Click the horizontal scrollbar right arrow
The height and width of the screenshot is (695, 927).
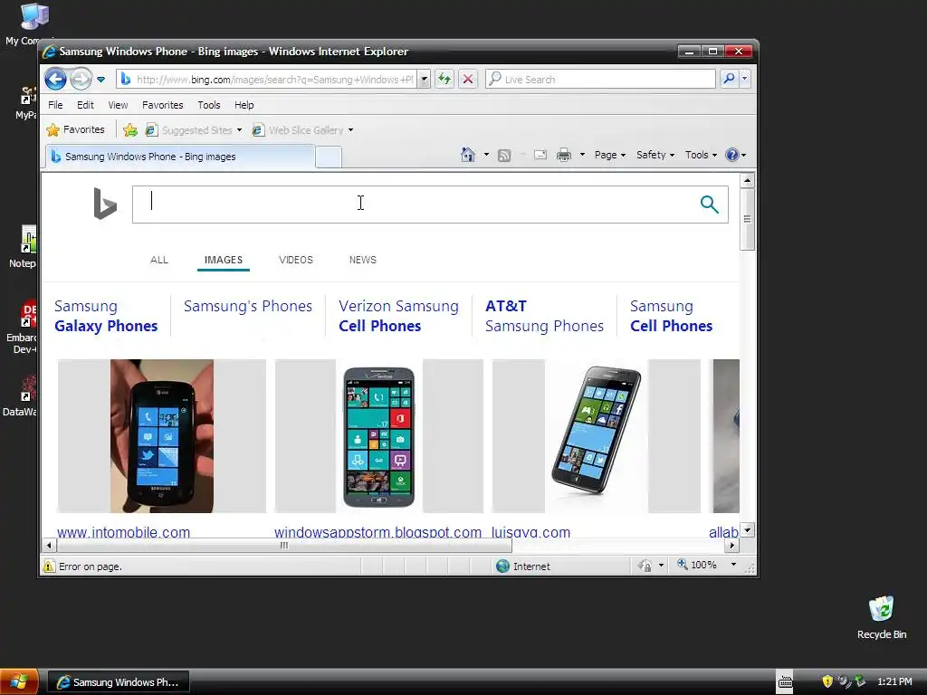tap(732, 546)
